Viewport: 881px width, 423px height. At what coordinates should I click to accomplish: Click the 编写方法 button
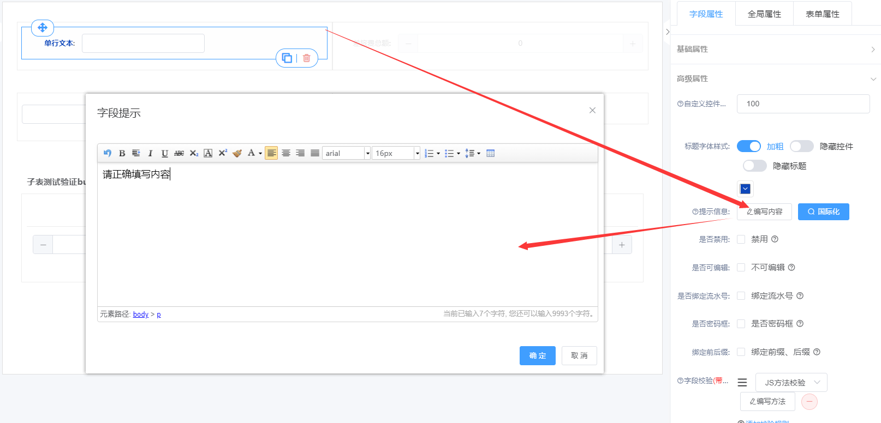(x=767, y=402)
